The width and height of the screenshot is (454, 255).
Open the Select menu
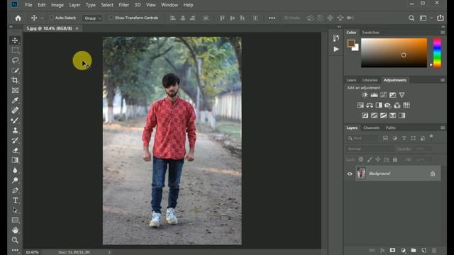click(x=107, y=5)
